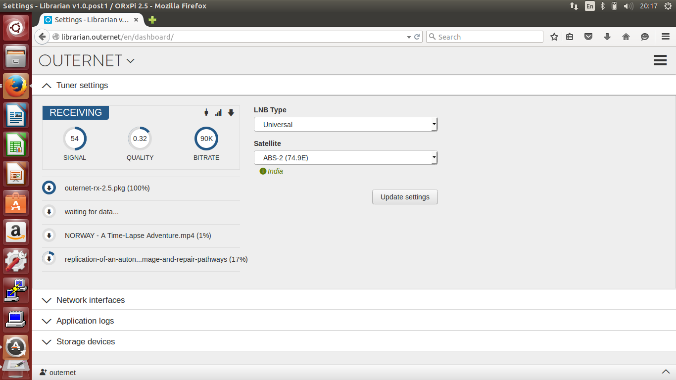
Task: Open Amazon launcher icon
Action: tap(16, 232)
